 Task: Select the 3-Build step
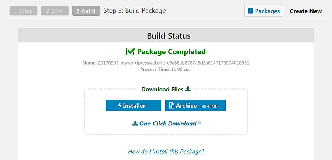(86, 11)
